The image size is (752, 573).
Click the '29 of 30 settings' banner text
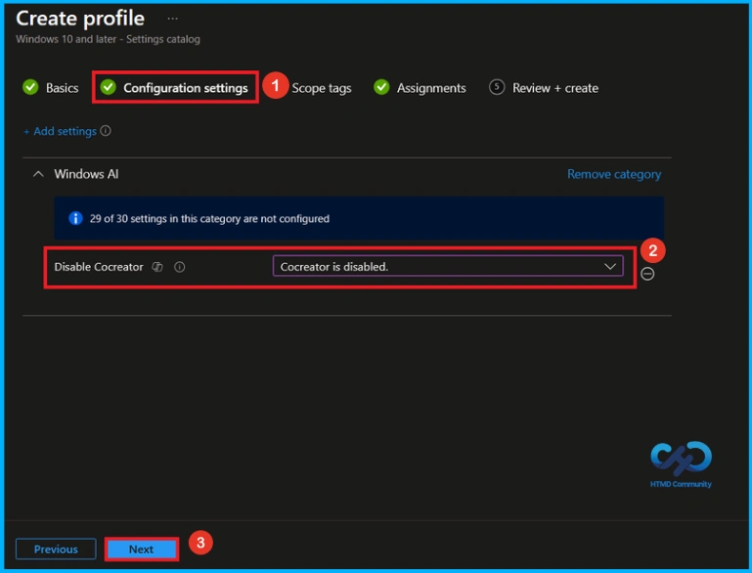(209, 219)
